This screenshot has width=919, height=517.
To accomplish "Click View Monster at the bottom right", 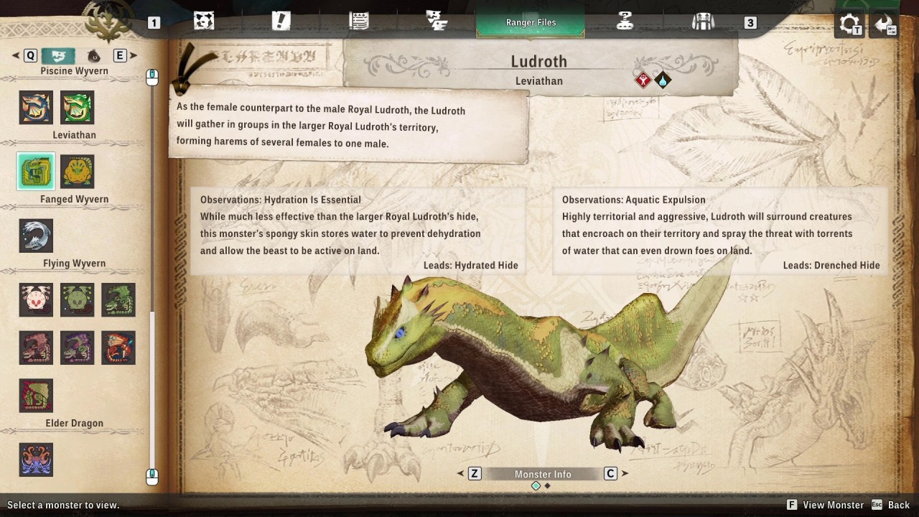I will [x=826, y=505].
